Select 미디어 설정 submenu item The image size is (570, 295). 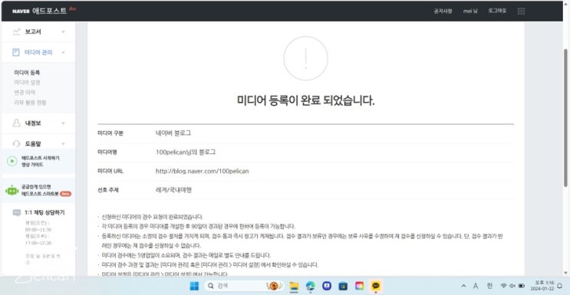[27, 83]
